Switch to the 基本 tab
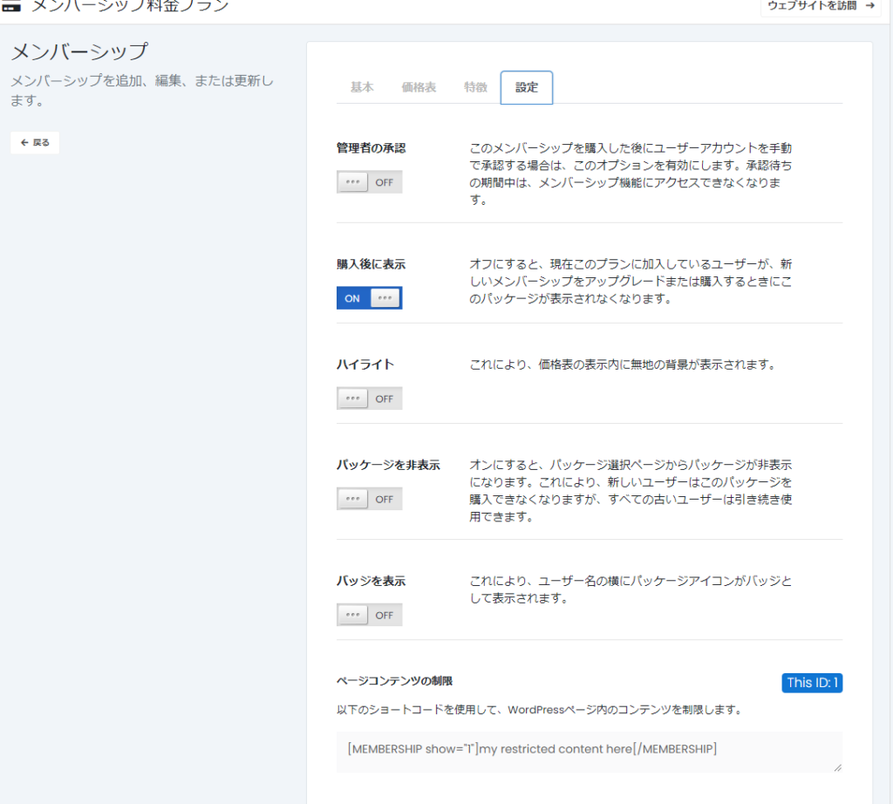893x804 pixels. click(362, 87)
